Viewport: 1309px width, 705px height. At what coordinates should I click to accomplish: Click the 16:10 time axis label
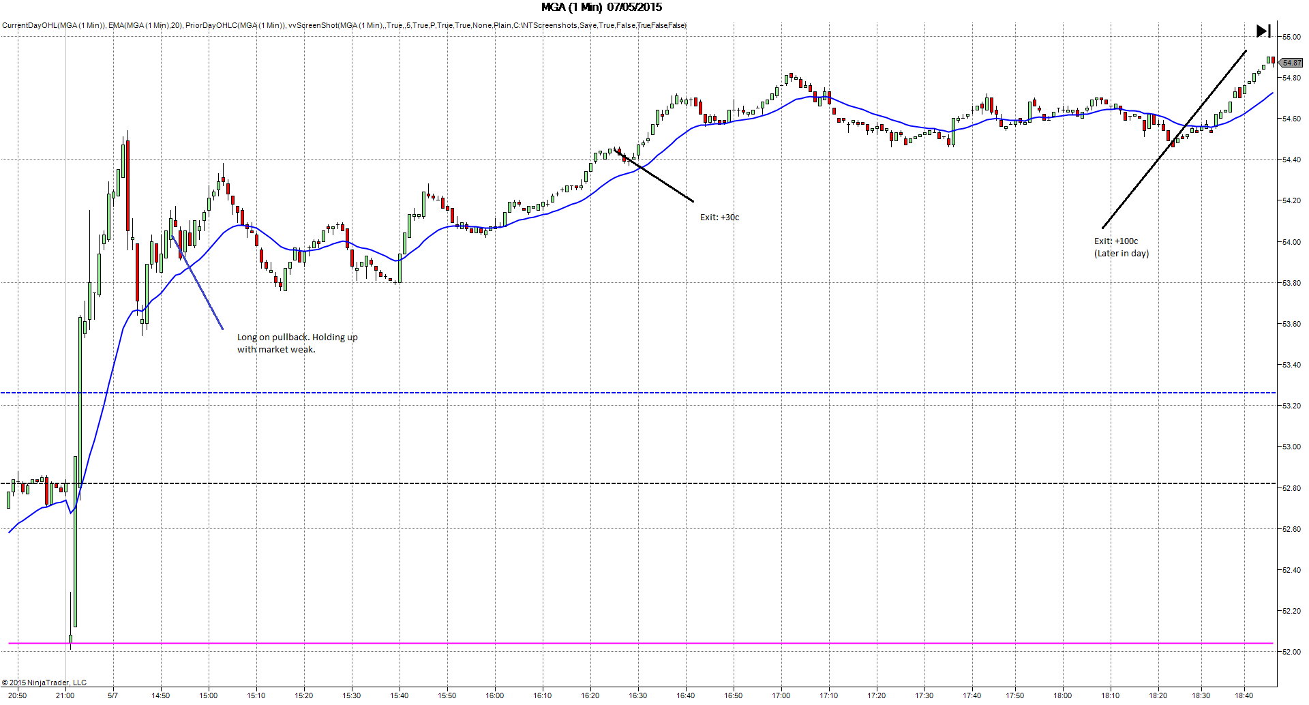[x=543, y=695]
